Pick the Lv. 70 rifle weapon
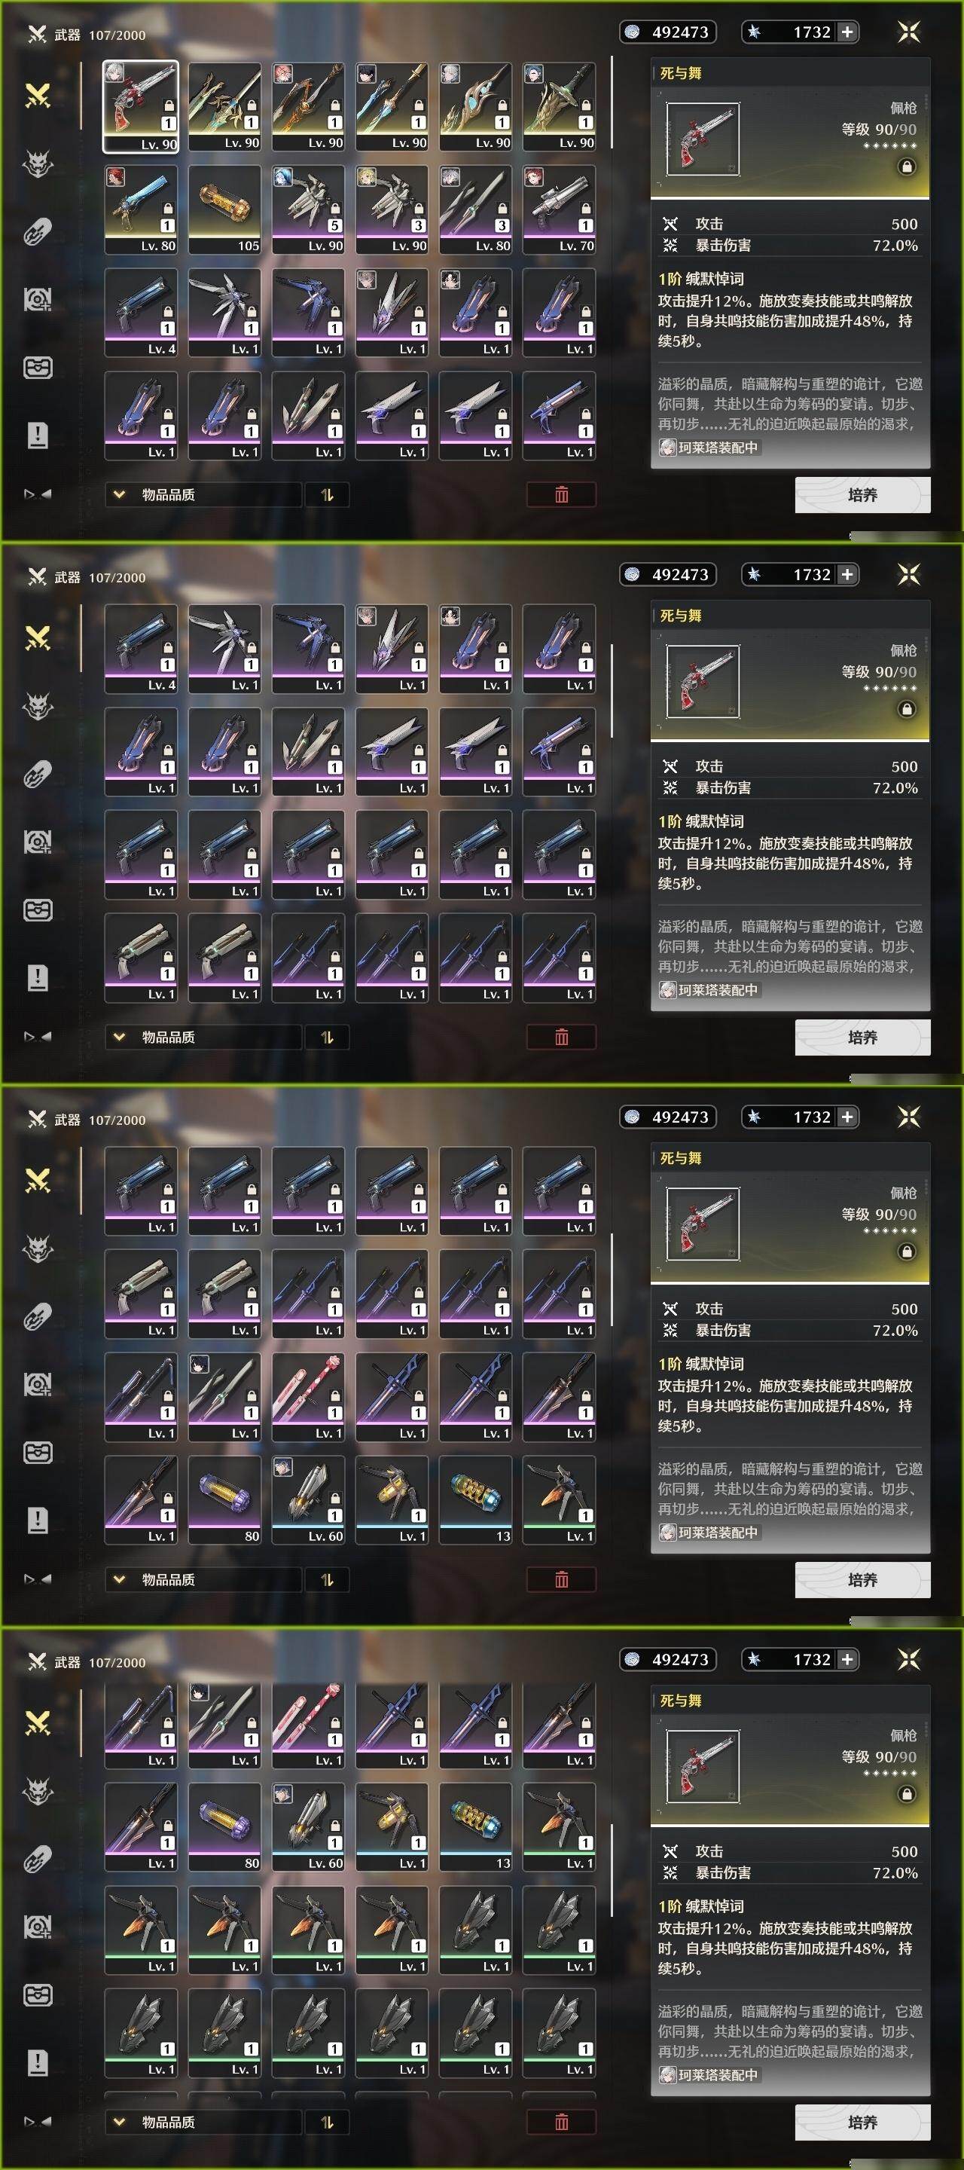 point(559,209)
